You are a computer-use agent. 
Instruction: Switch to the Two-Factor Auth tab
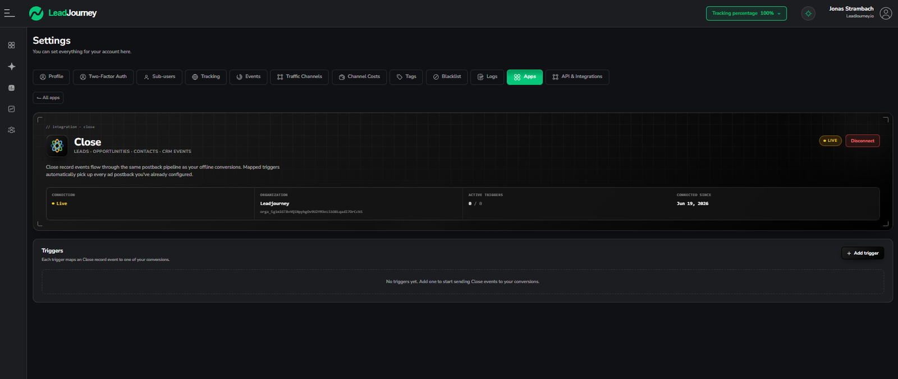[103, 77]
